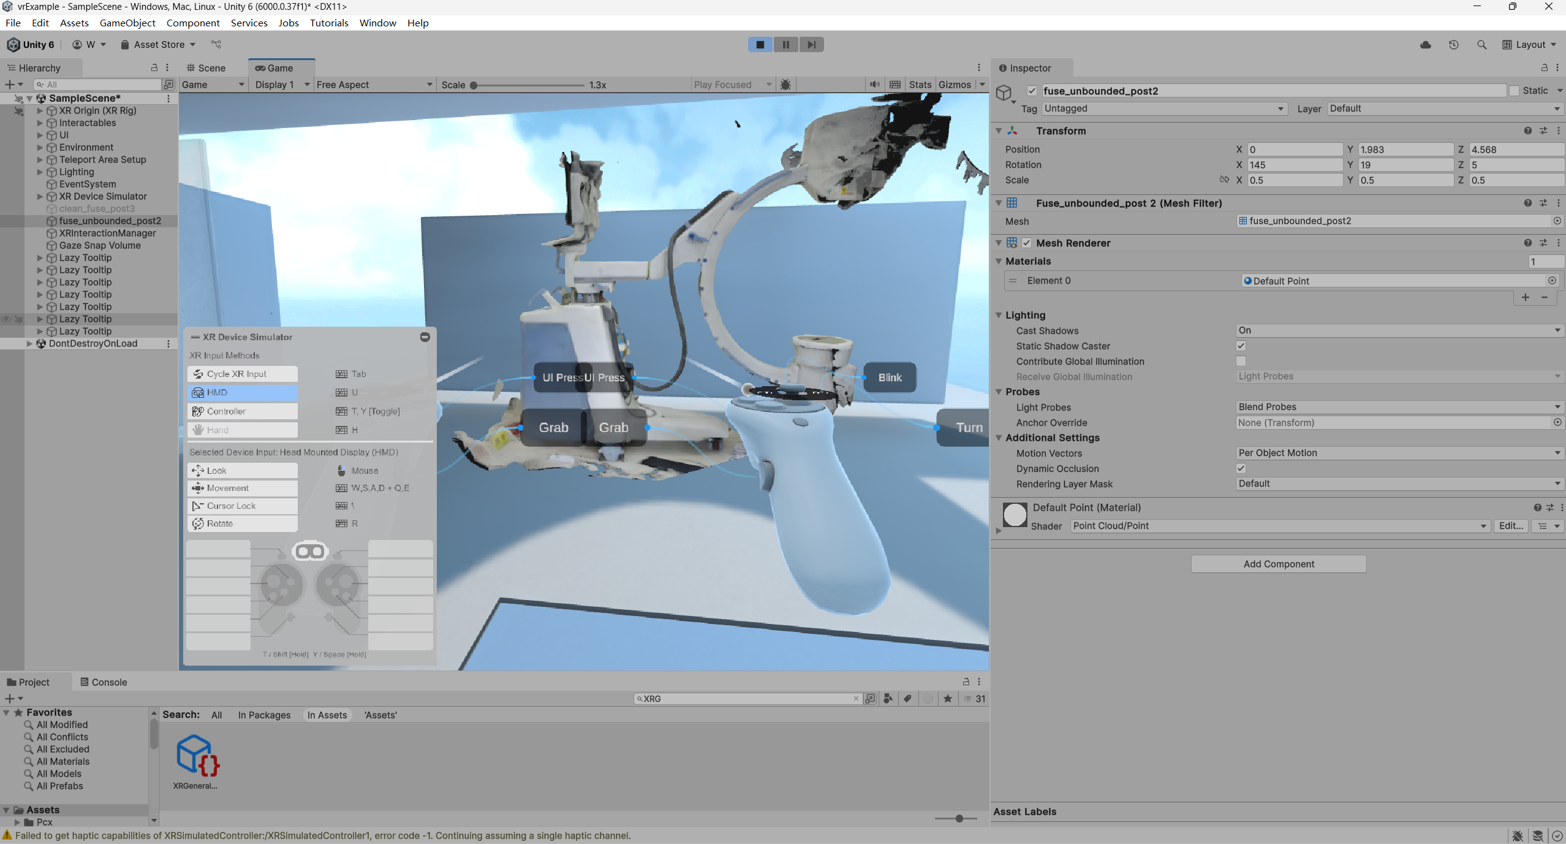Toggle Static Shadow Caster checkbox
Image resolution: width=1566 pixels, height=844 pixels.
point(1241,346)
